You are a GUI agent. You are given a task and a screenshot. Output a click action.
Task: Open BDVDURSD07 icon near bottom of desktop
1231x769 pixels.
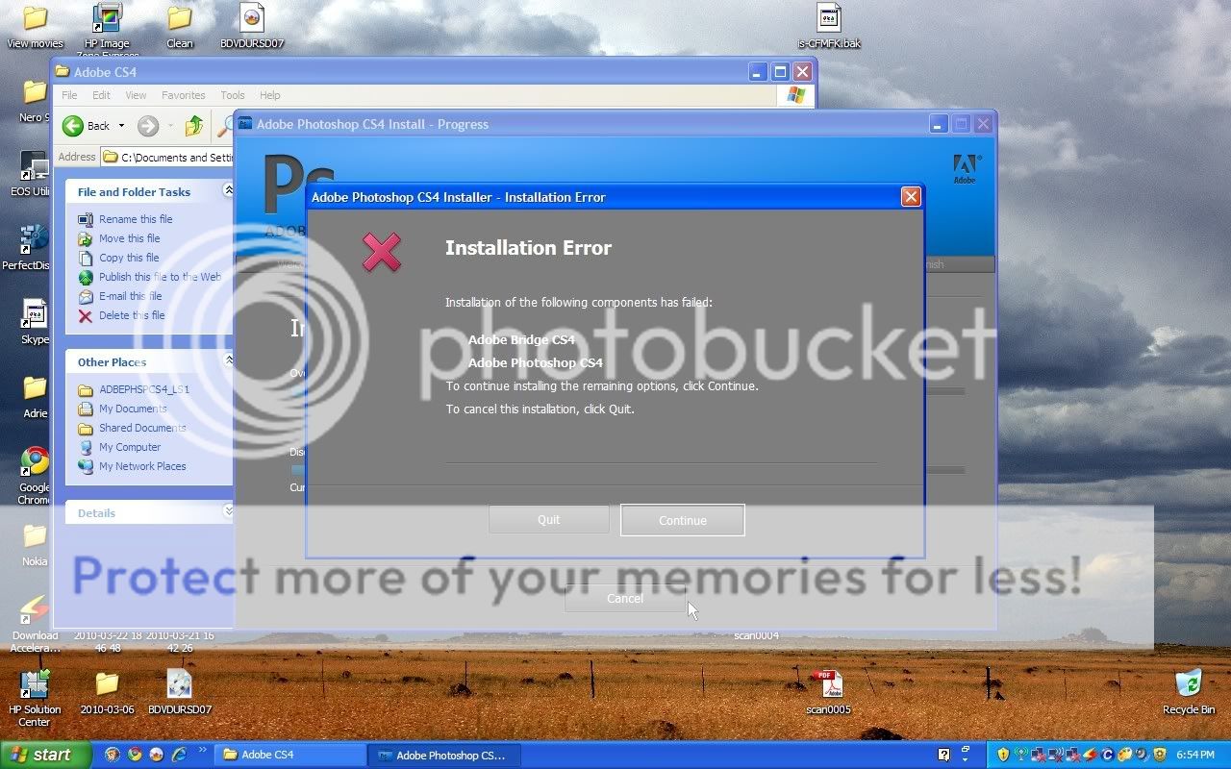click(180, 692)
